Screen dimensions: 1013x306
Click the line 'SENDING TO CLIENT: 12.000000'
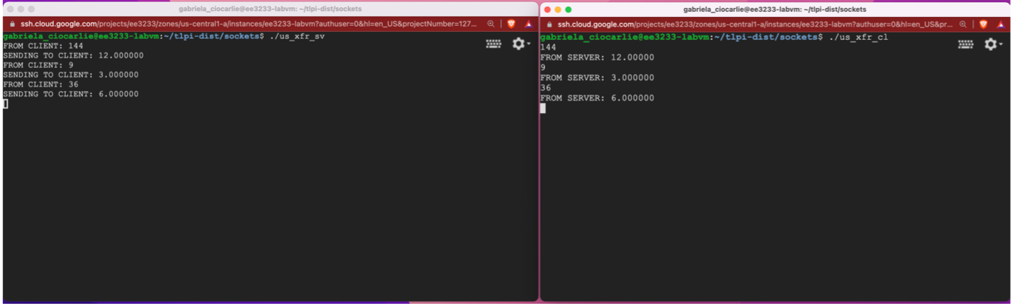(x=73, y=55)
